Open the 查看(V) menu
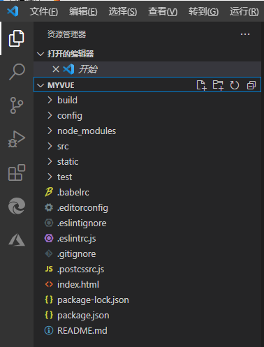 coord(163,11)
